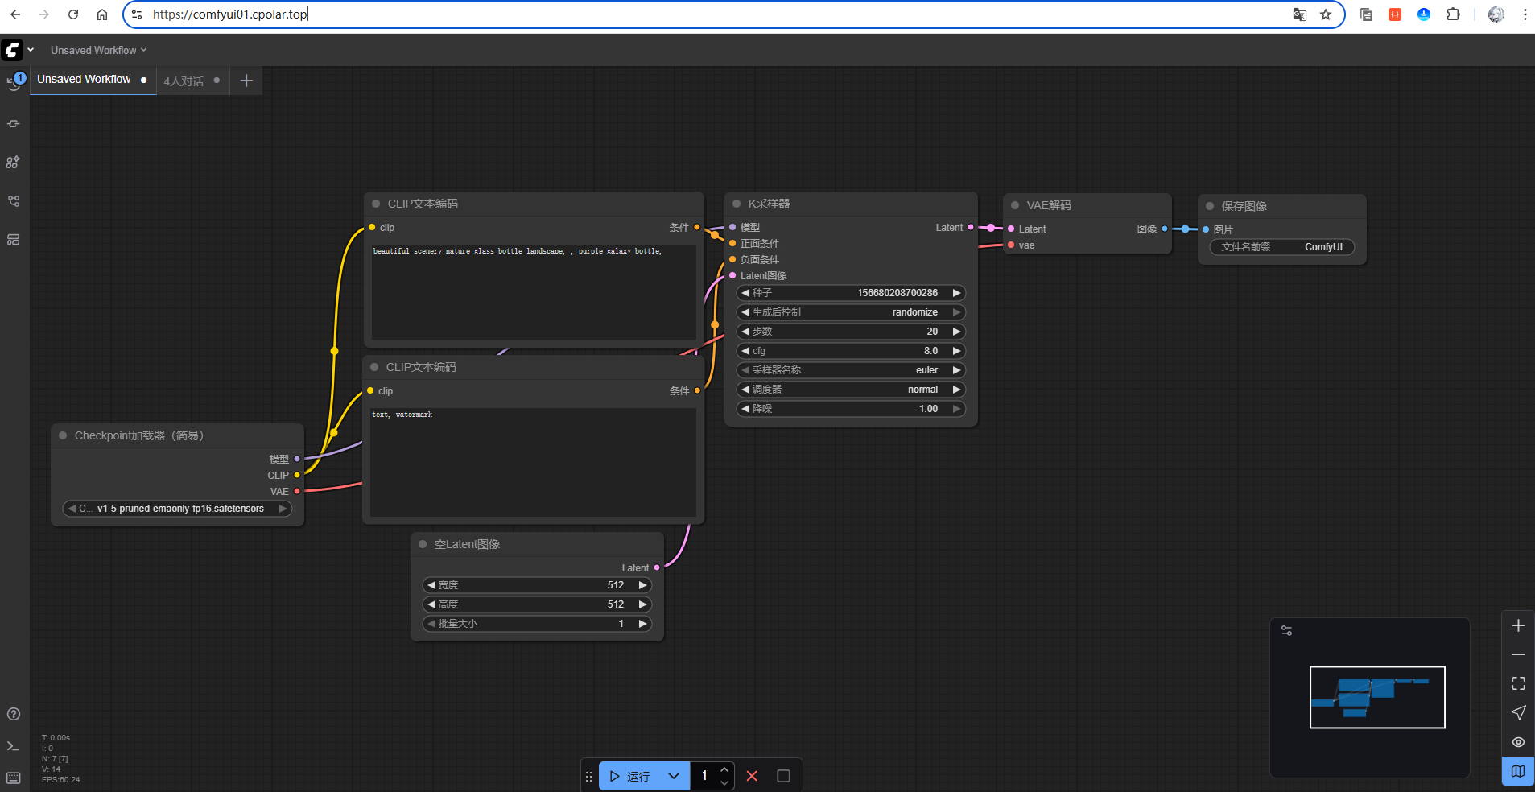
Task: Click the minimap viewport preview
Action: coord(1377,697)
